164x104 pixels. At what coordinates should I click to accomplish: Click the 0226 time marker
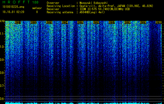[x=96, y=22]
